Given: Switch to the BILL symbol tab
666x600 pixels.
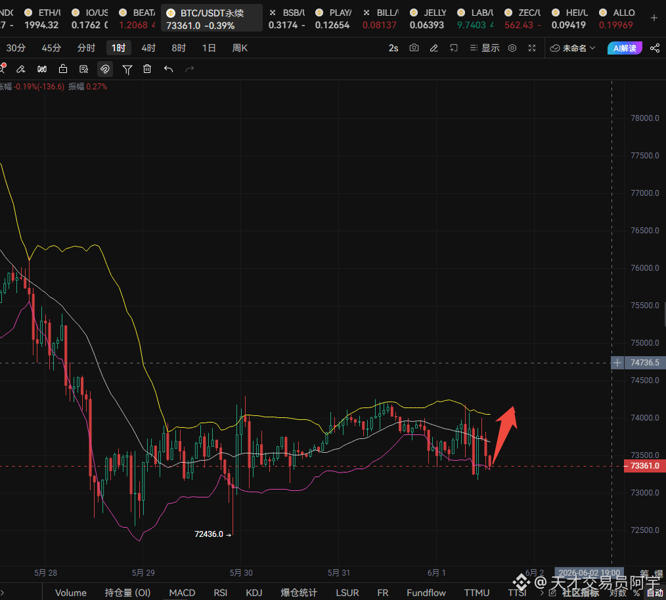Looking at the screenshot, I should point(380,18).
